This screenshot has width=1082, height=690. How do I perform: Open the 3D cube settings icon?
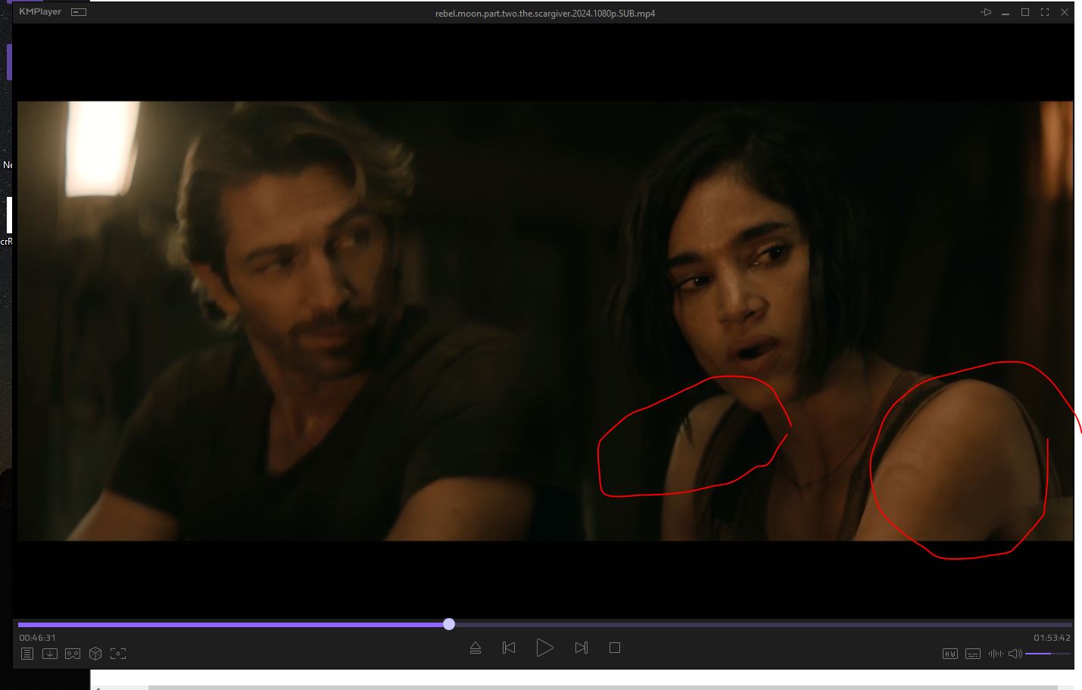point(95,654)
